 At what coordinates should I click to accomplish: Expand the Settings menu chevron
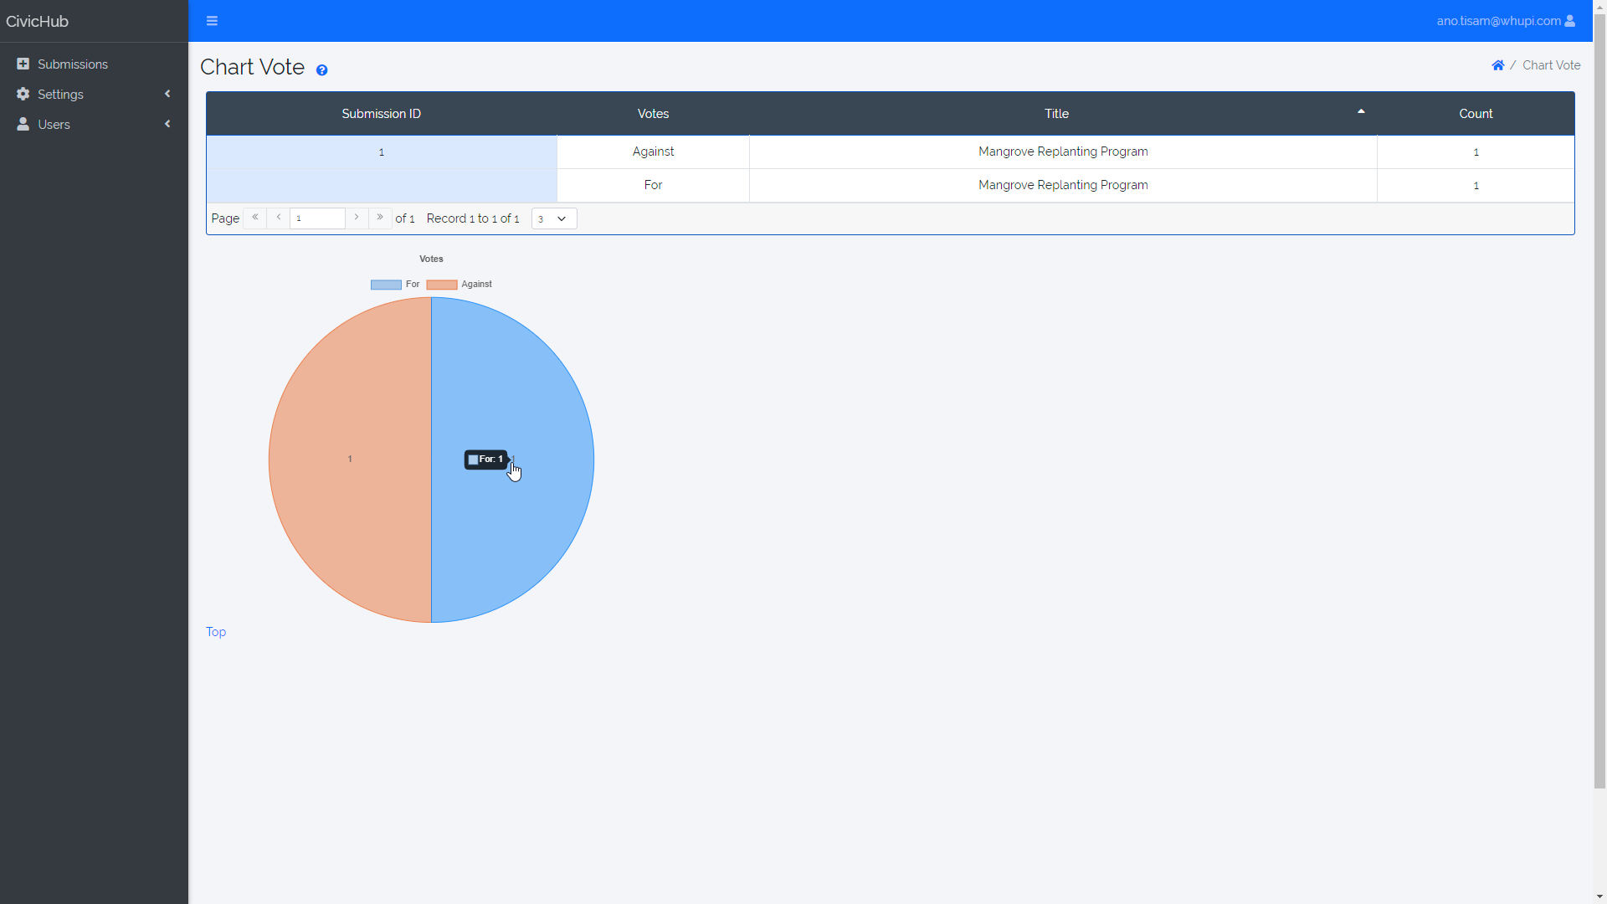(x=167, y=94)
